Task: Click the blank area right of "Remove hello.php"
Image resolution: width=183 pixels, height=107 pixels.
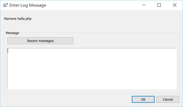Action: click(x=106, y=19)
